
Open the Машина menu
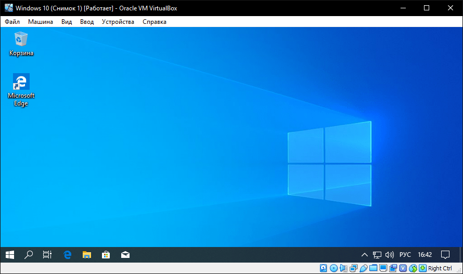pyautogui.click(x=41, y=22)
